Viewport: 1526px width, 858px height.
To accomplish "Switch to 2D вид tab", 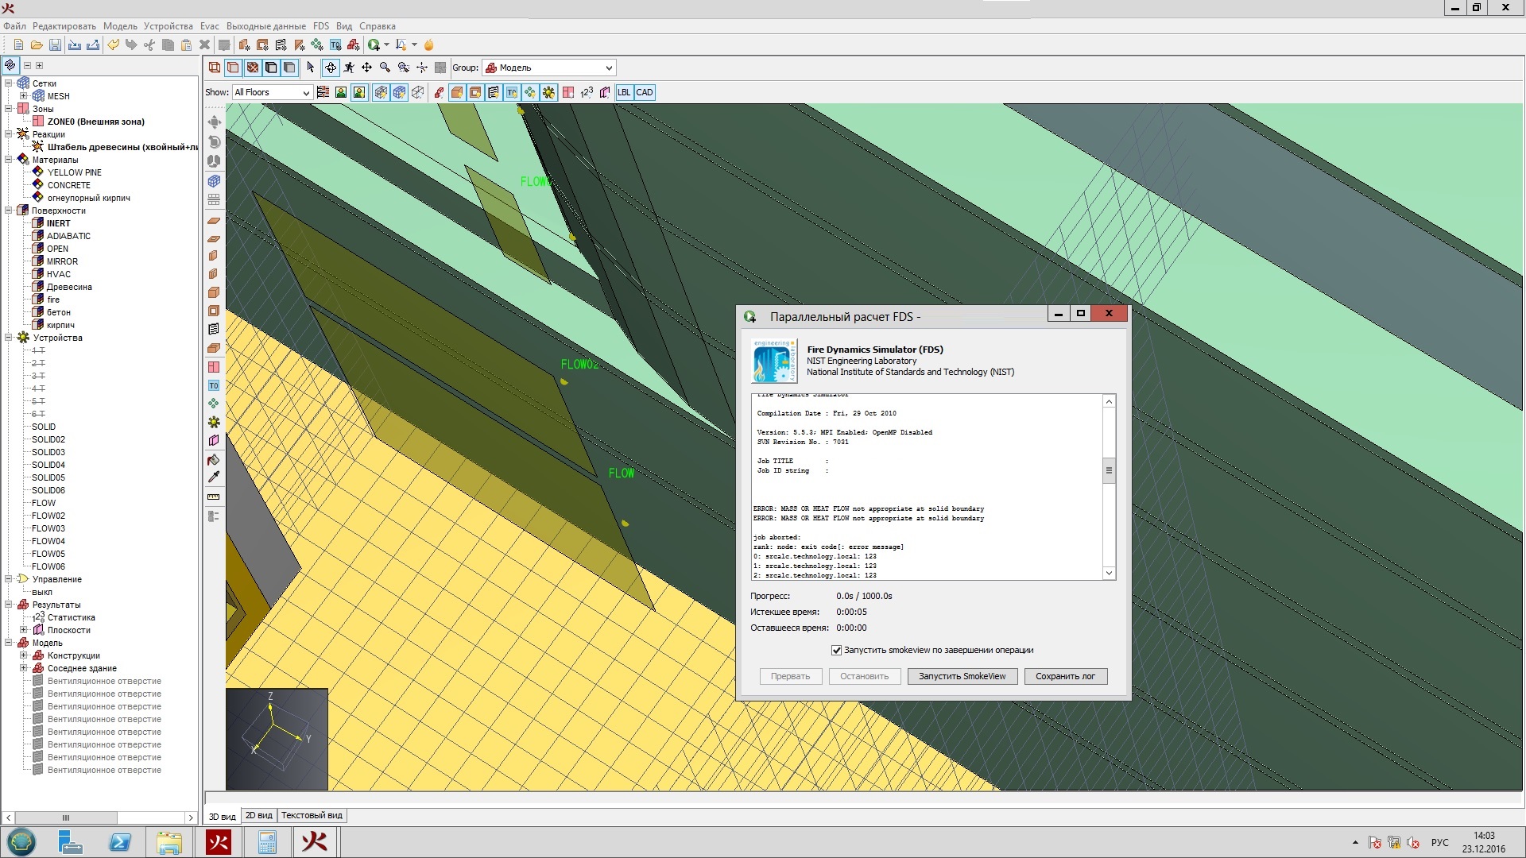I will pos(259,815).
